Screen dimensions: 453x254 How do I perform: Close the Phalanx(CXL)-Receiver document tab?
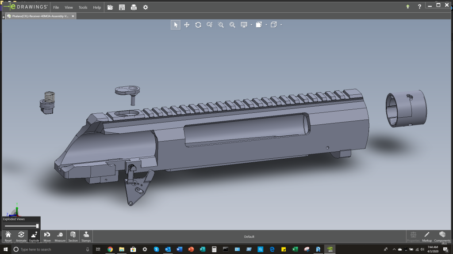[x=73, y=16]
